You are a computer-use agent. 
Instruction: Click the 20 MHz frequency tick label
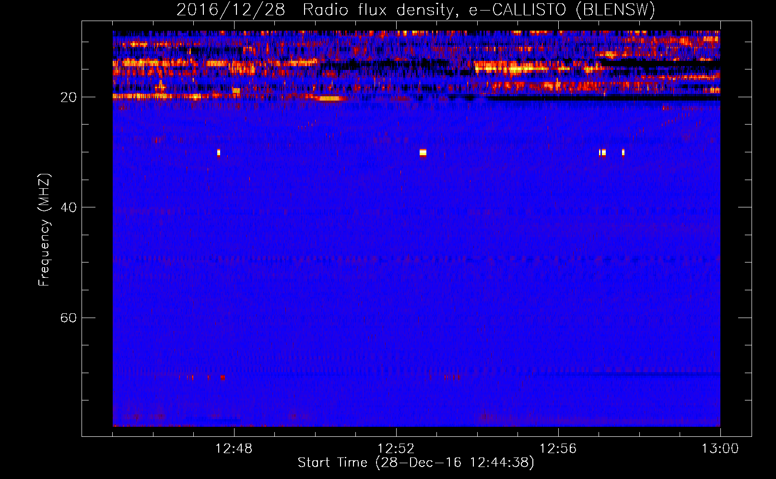tap(69, 97)
